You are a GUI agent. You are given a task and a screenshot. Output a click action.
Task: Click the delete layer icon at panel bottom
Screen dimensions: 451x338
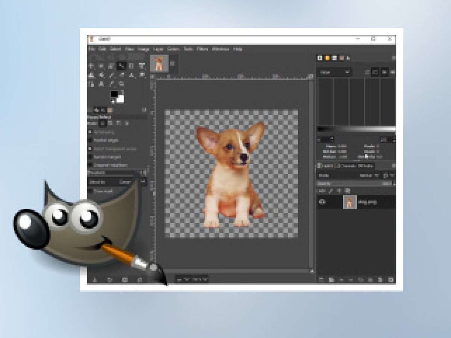coord(390,280)
